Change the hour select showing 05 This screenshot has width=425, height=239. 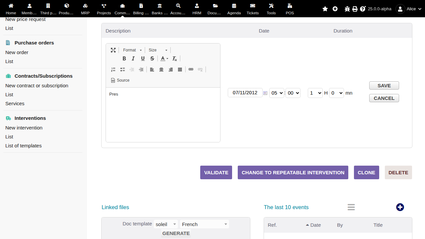click(277, 93)
